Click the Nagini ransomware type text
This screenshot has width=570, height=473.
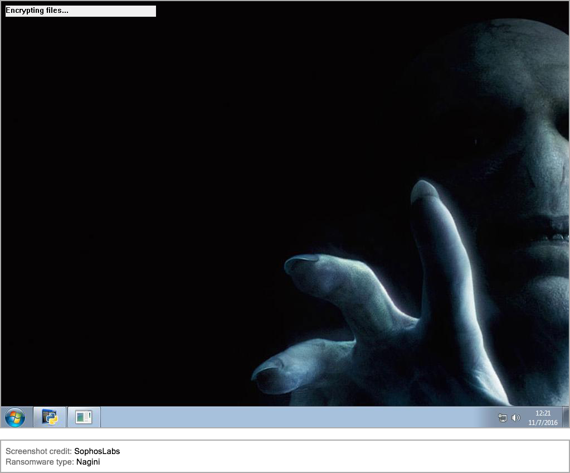click(x=88, y=462)
